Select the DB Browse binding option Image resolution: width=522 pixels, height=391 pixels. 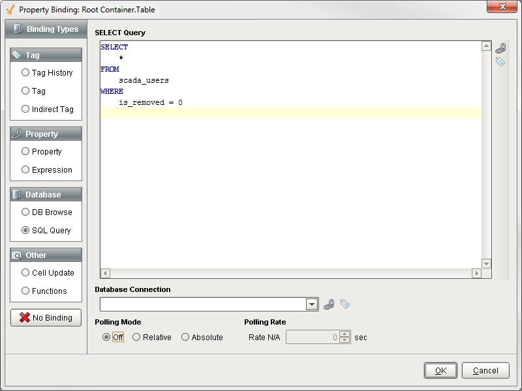[25, 212]
